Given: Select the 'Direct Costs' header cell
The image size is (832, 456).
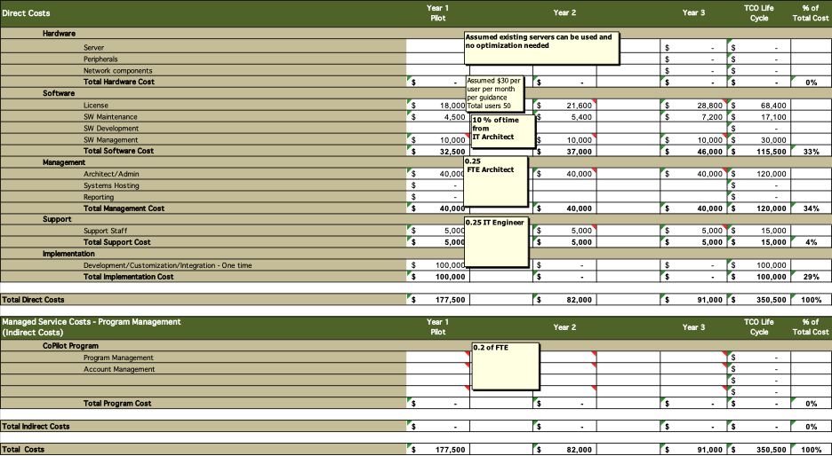Looking at the screenshot, I should [26, 13].
